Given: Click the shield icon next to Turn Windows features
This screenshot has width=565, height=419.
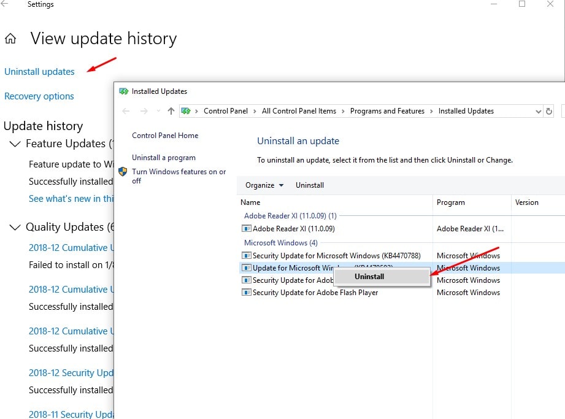Looking at the screenshot, I should click(123, 172).
